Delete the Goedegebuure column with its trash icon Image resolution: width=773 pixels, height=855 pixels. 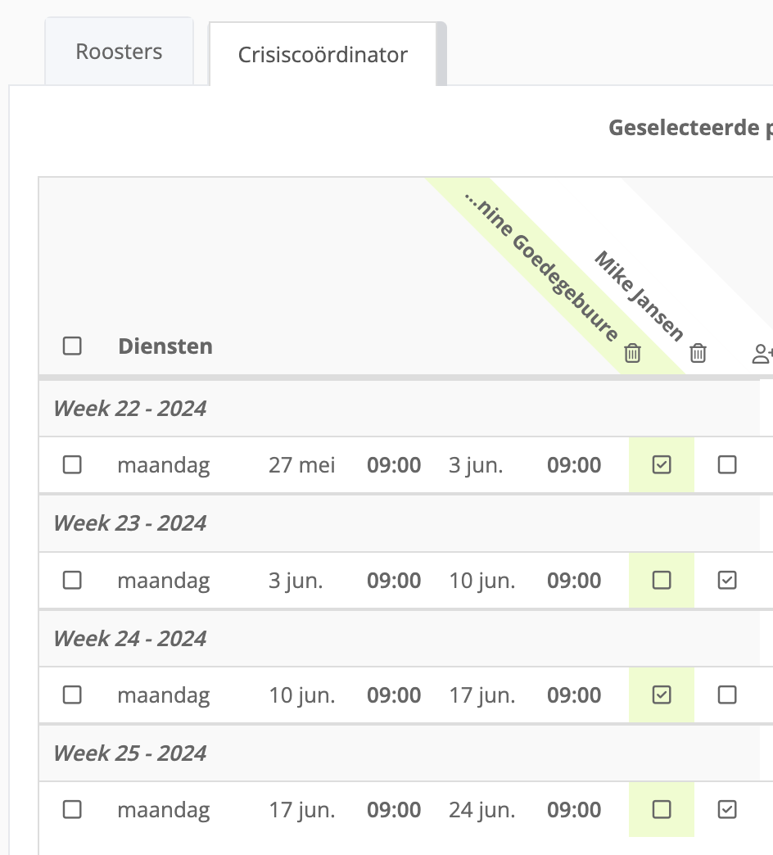coord(632,353)
